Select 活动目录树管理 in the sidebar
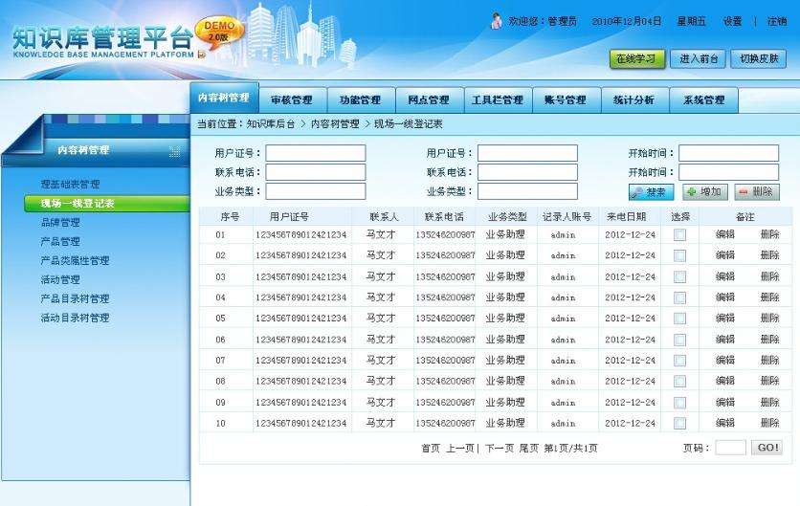This screenshot has height=506, width=800. click(75, 318)
